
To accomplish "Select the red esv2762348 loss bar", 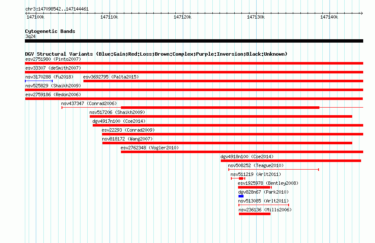I will (x=242, y=152).
